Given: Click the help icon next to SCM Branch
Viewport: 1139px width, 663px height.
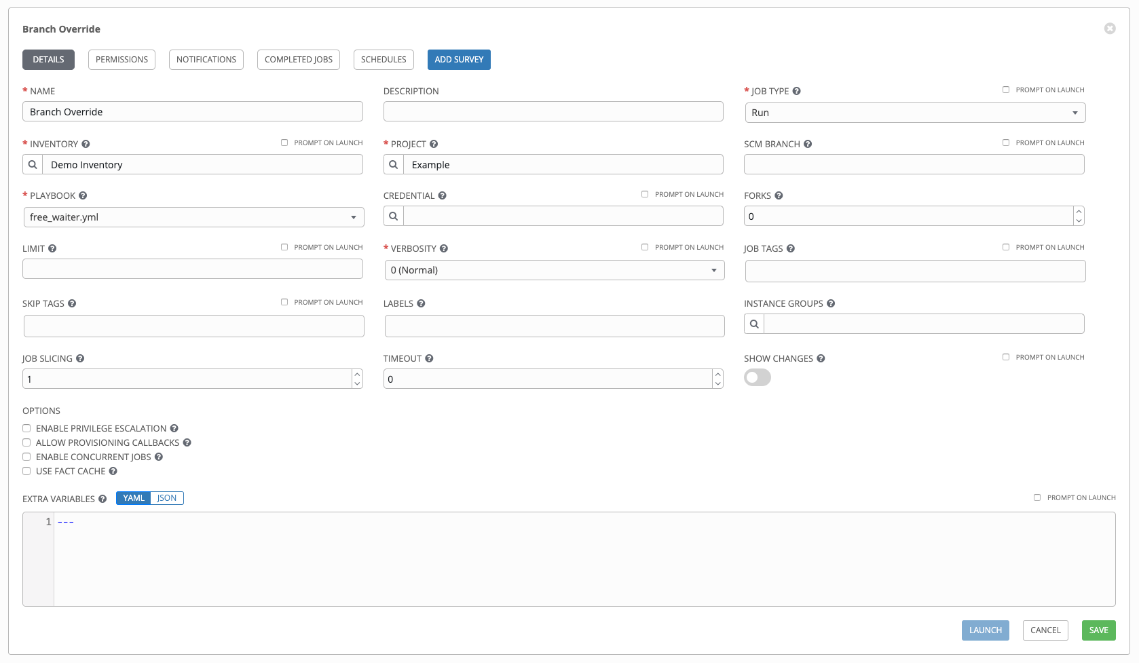Looking at the screenshot, I should [x=808, y=144].
